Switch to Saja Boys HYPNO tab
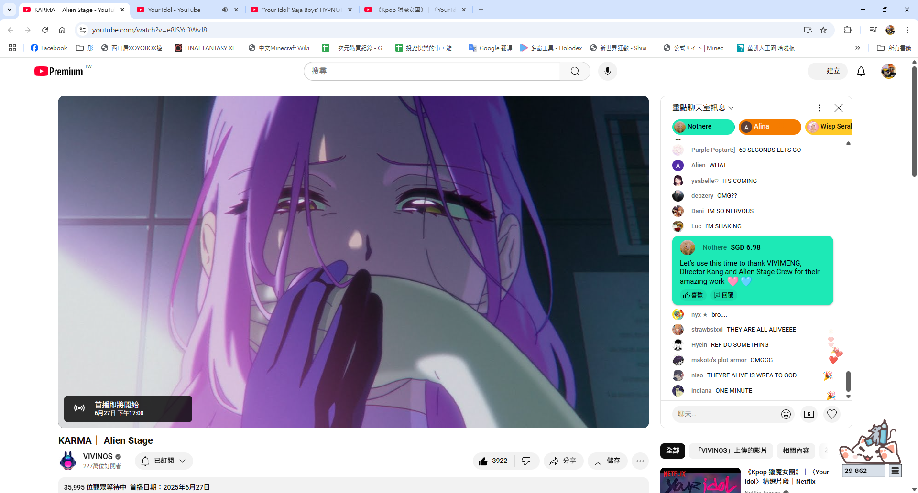This screenshot has height=493, width=918. pos(301,10)
